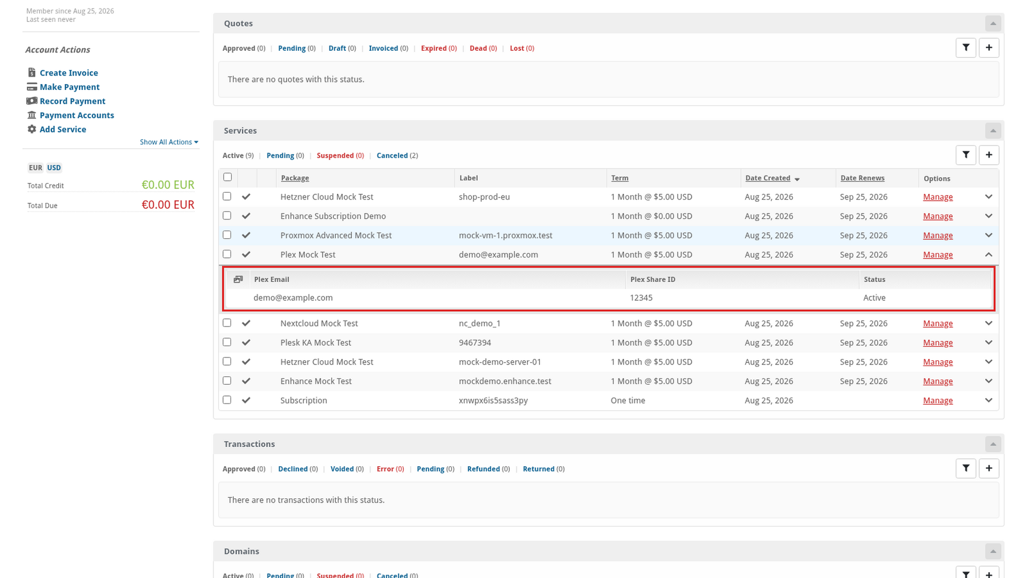Open Manage for Nextcloud Mock Test
Screen dimensions: 1027x578
pos(938,323)
